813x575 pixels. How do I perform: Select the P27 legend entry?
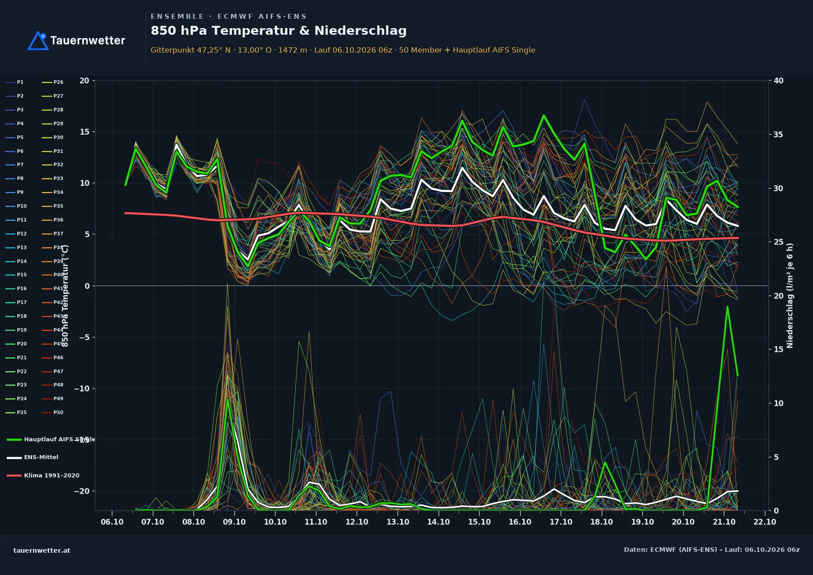53,96
